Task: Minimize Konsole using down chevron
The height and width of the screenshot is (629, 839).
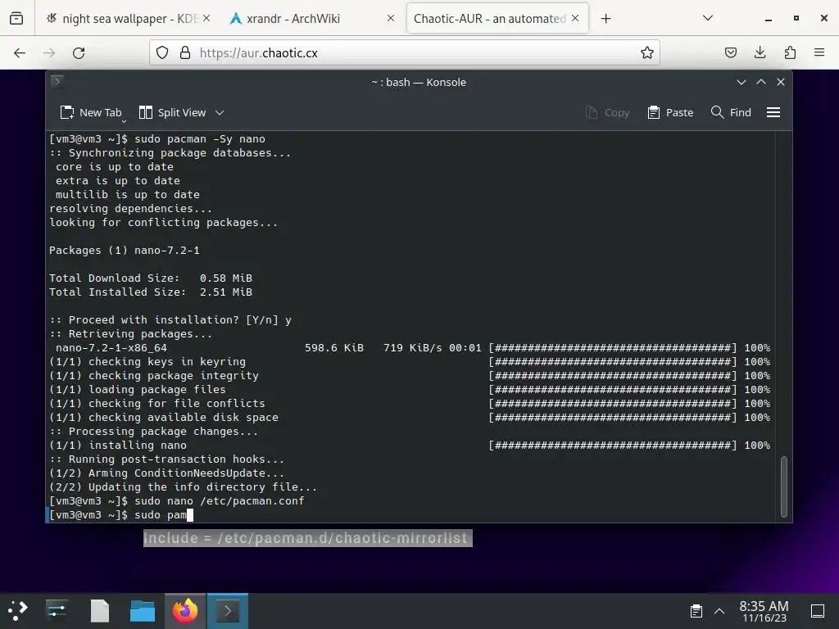Action: point(741,82)
